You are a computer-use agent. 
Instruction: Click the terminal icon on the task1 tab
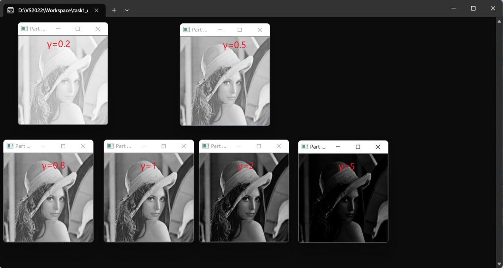tap(11, 10)
